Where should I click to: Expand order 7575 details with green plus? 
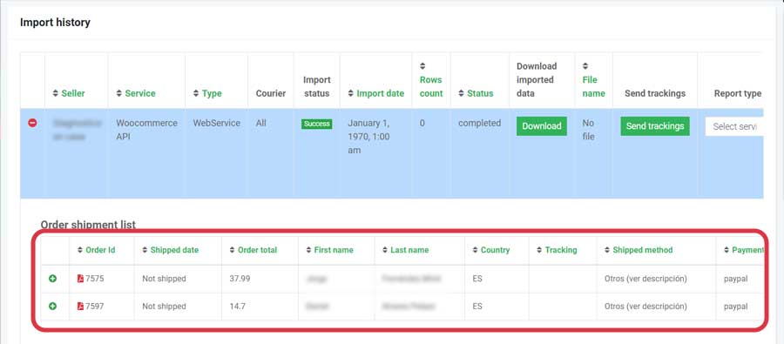52,279
